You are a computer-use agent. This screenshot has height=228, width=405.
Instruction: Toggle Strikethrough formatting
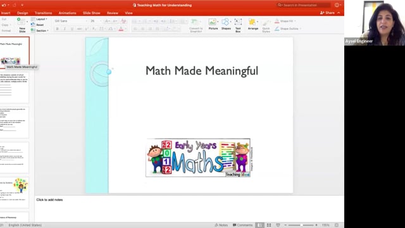pos(80,28)
